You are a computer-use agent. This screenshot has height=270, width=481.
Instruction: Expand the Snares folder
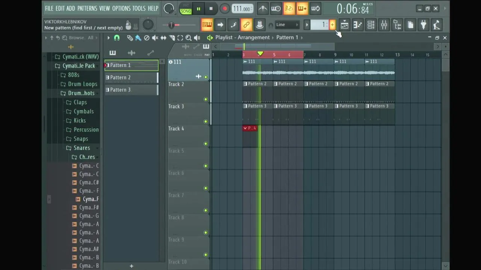coord(82,148)
